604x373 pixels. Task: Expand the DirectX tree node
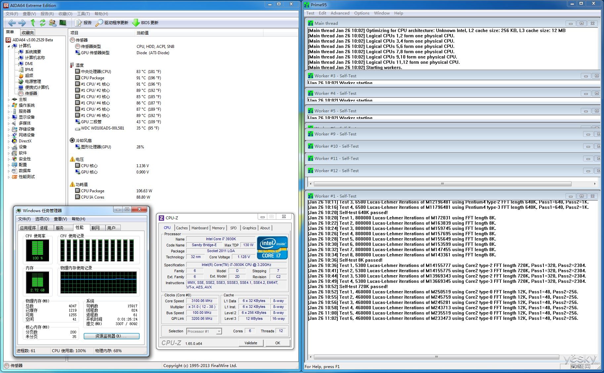[x=9, y=141]
